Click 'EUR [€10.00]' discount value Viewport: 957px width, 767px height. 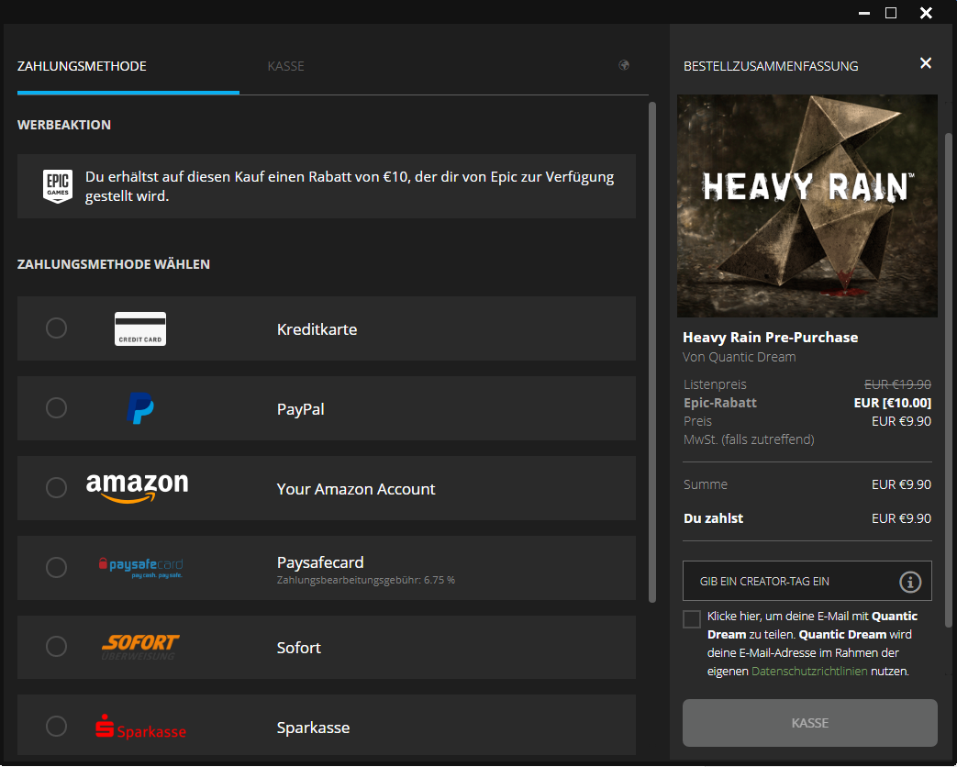(892, 403)
